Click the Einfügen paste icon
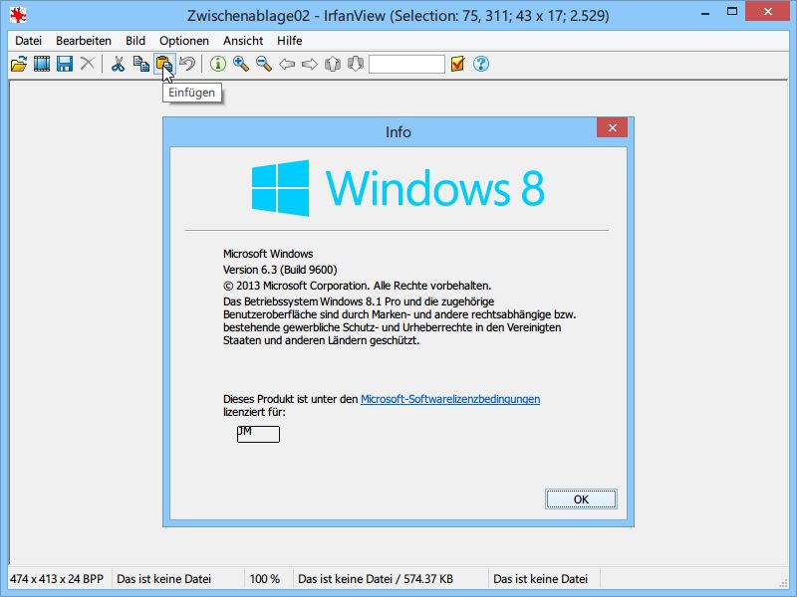This screenshot has height=597, width=797. coord(164,64)
